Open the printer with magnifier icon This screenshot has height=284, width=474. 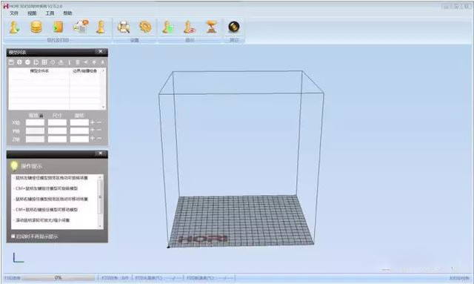click(x=124, y=27)
